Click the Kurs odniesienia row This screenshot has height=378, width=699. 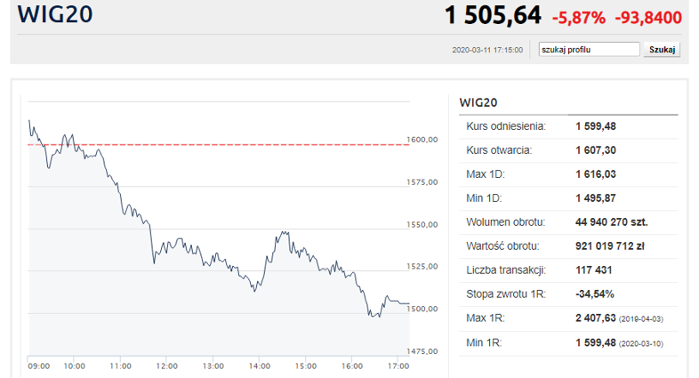568,126
